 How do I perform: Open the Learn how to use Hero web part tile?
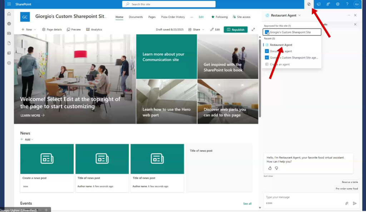[x=167, y=102]
